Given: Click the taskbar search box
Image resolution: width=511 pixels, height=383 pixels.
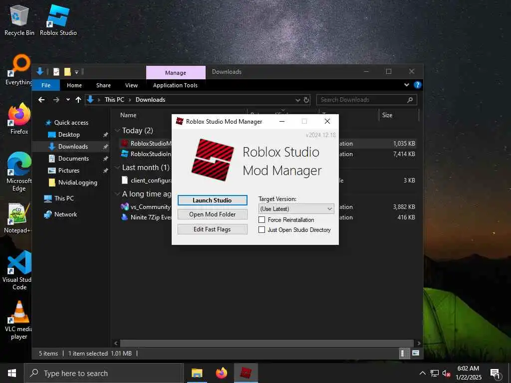Looking at the screenshot, I should pyautogui.click(x=104, y=373).
